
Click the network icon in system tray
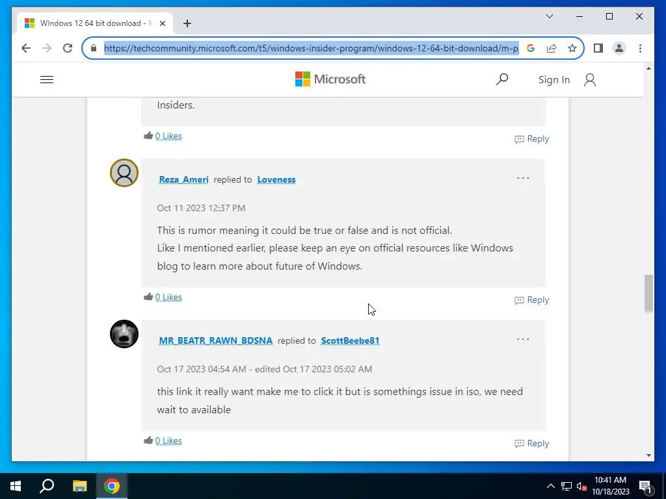[x=566, y=486]
